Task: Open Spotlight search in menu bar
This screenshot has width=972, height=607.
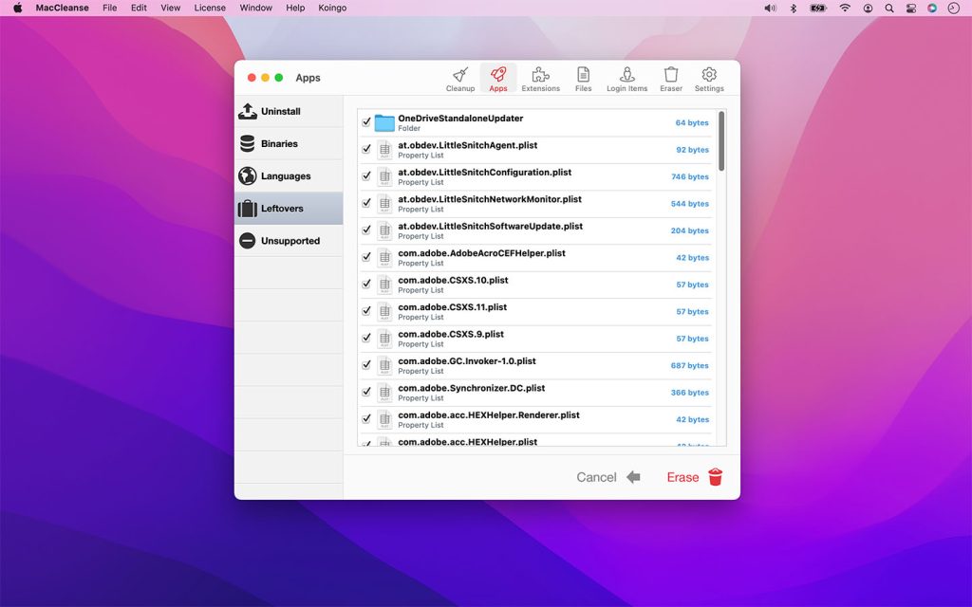Action: pyautogui.click(x=889, y=8)
